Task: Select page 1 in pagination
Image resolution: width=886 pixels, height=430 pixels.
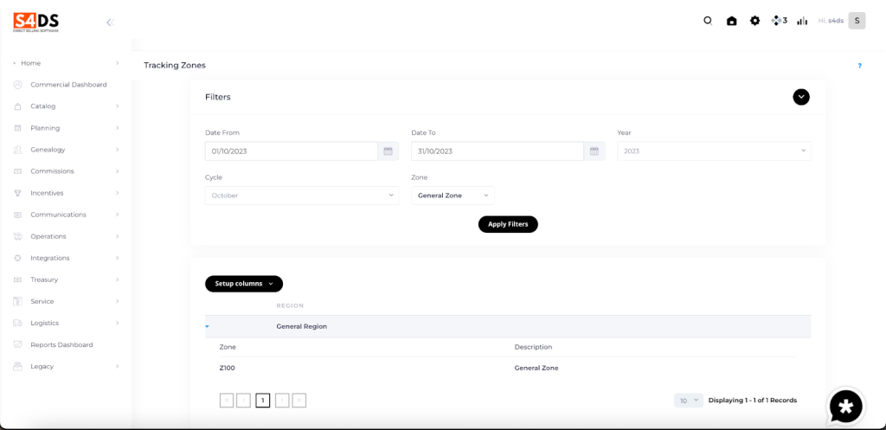Action: [x=262, y=401]
